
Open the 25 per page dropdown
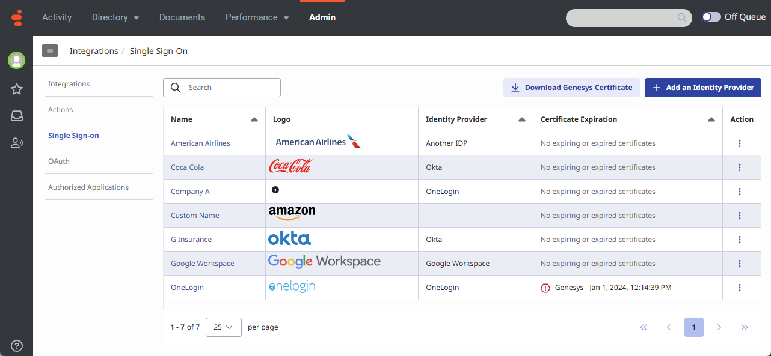(x=223, y=327)
